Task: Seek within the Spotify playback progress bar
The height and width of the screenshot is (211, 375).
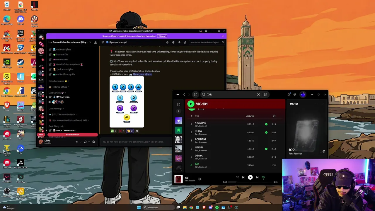Action: tap(250, 182)
